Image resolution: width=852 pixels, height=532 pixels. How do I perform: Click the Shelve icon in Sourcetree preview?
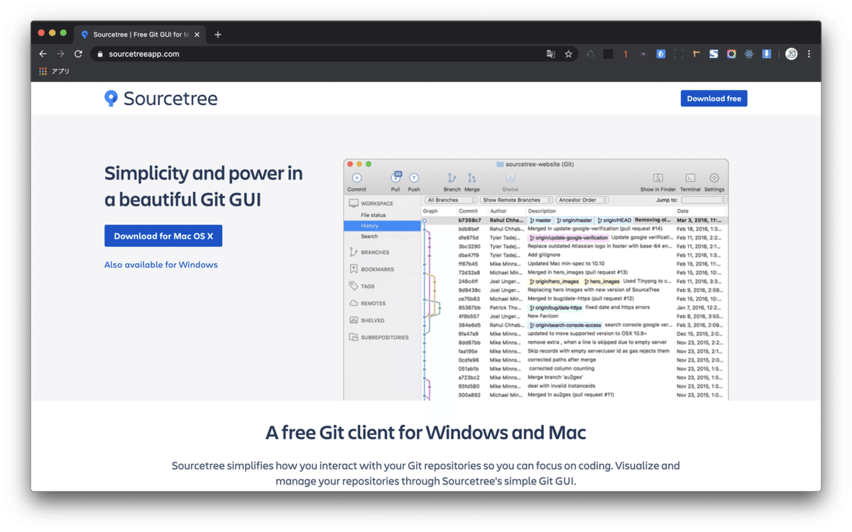510,178
